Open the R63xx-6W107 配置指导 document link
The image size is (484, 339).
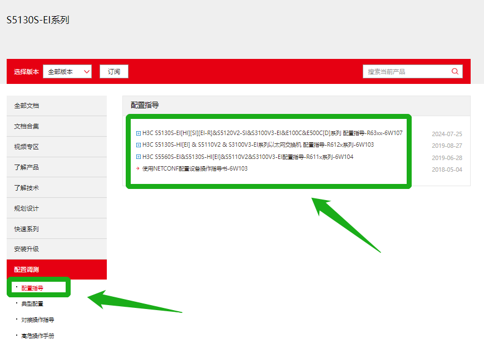click(272, 133)
